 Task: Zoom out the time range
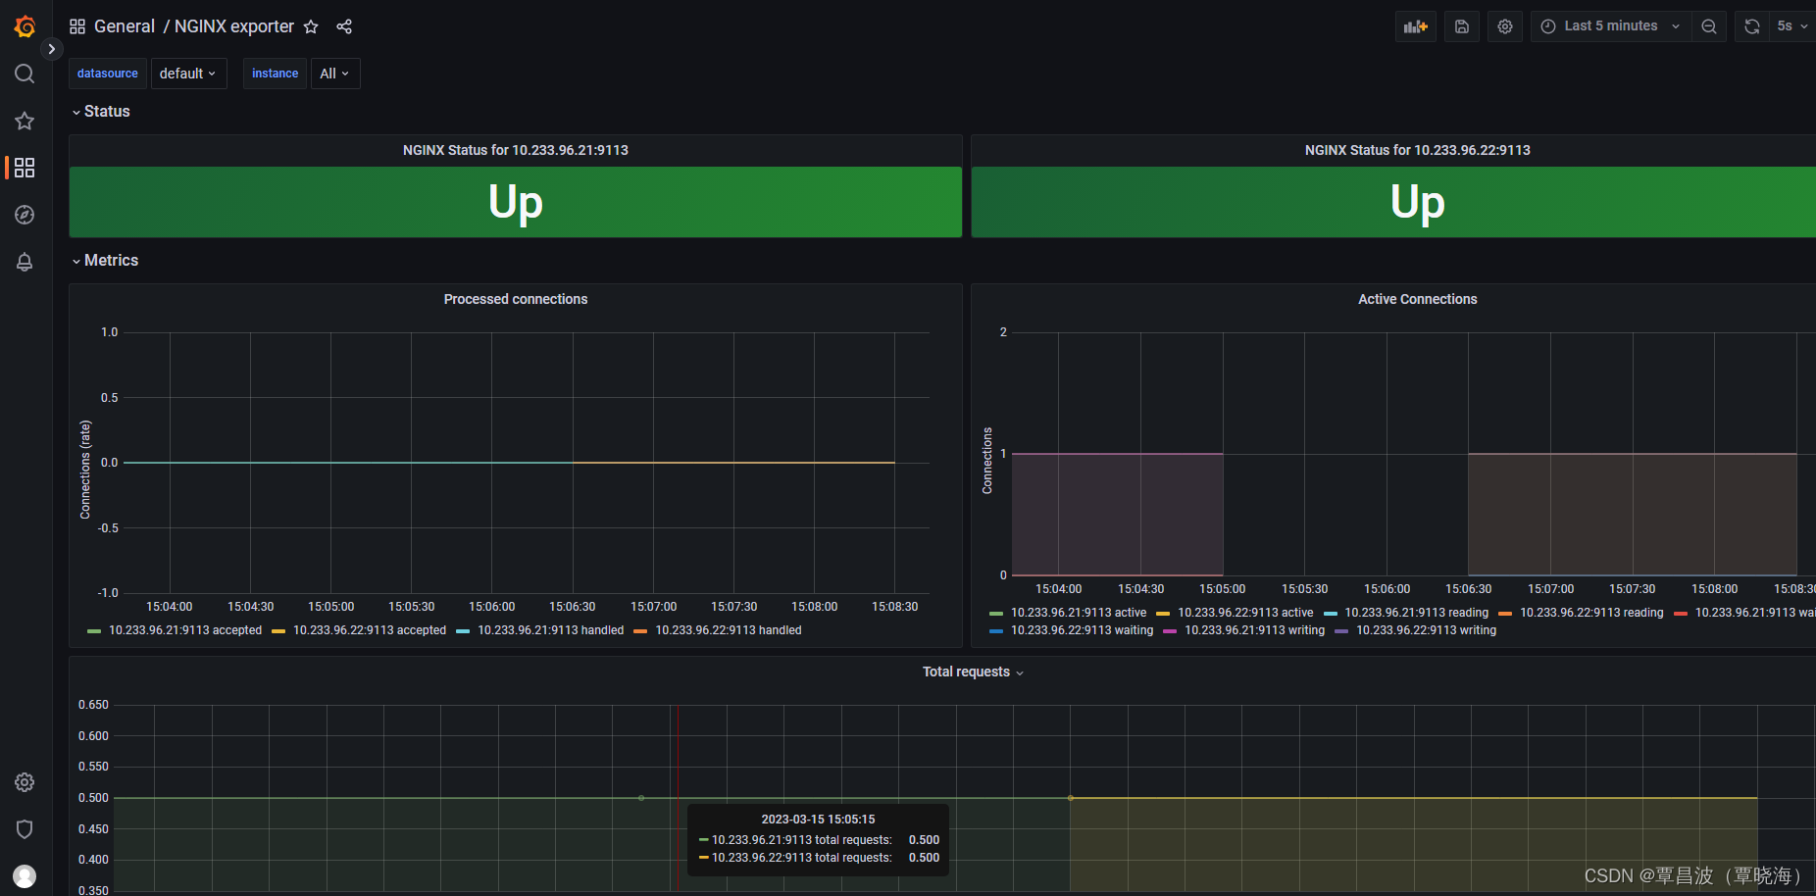click(x=1709, y=25)
